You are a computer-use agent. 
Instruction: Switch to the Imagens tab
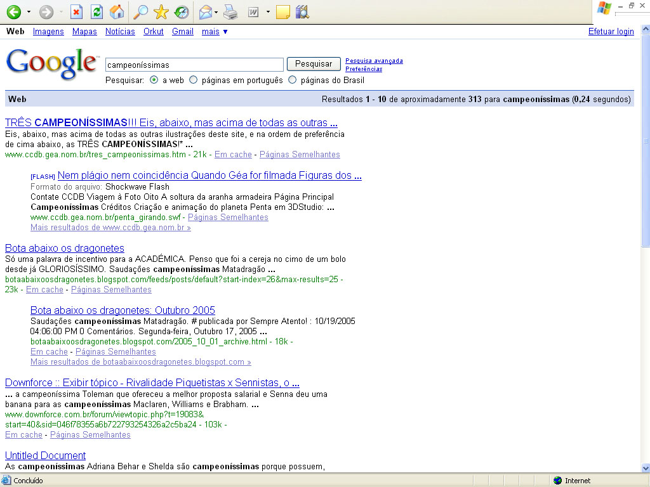(48, 32)
